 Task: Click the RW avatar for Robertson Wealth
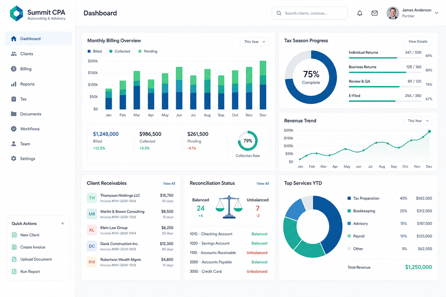[92, 262]
